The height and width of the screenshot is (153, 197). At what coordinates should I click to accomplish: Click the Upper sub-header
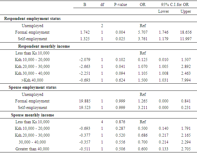(186, 12)
